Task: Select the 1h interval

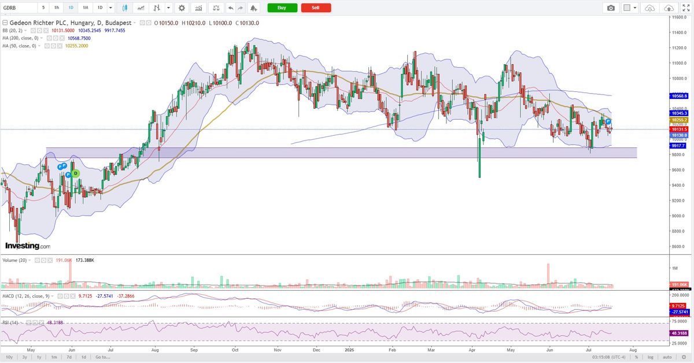Action: [x=57, y=8]
